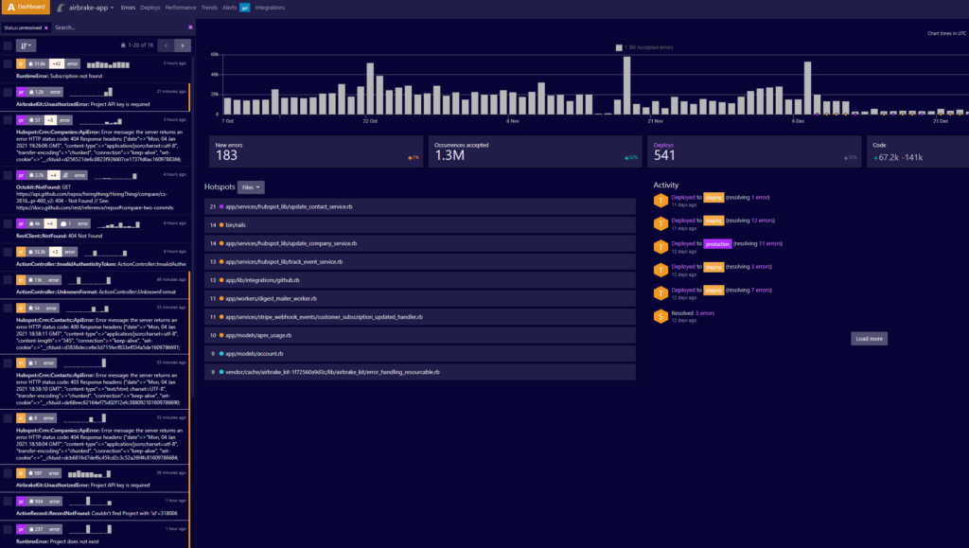Click the cyan dot beside app/models/account.rb
The height and width of the screenshot is (548, 969).
(x=221, y=353)
